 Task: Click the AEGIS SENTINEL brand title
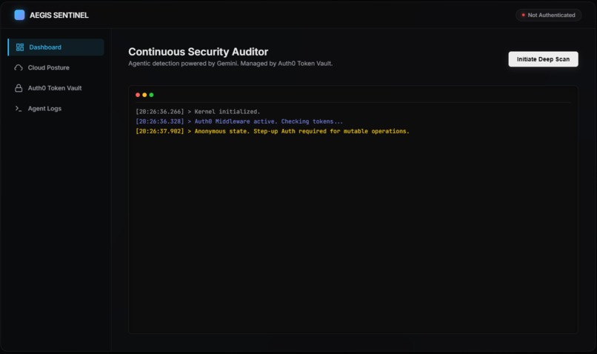pyautogui.click(x=59, y=16)
